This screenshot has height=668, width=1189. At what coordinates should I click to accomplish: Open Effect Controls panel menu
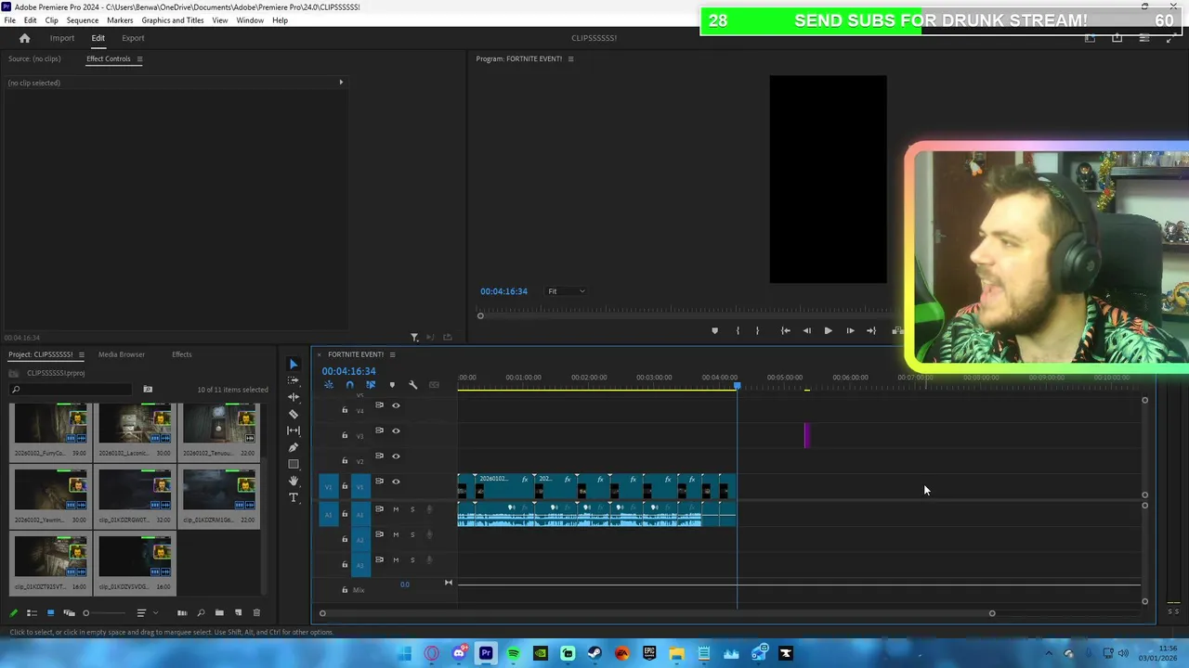[x=139, y=59]
